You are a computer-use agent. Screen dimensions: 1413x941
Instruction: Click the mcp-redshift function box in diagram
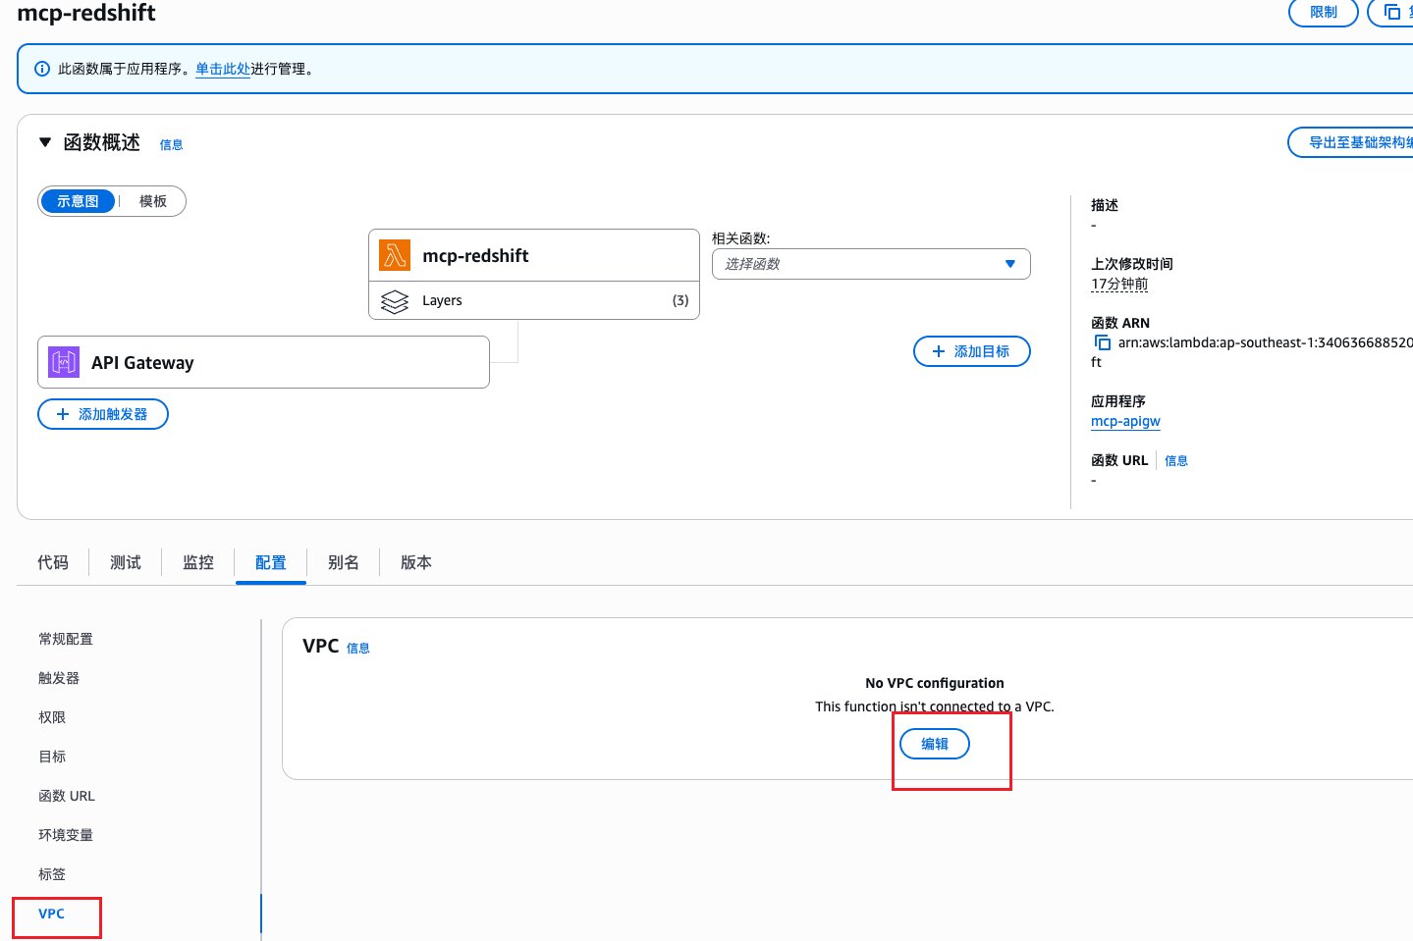click(534, 255)
